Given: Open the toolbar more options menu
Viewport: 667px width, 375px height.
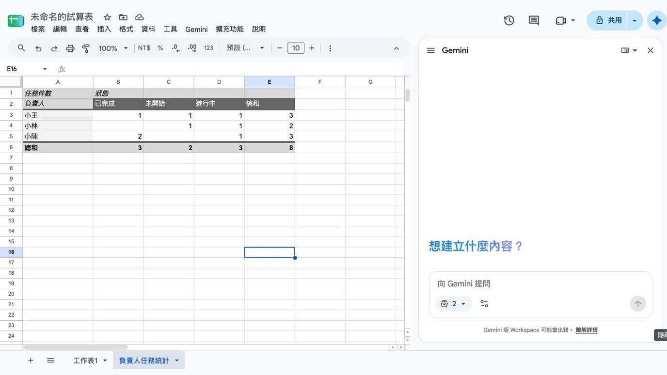Looking at the screenshot, I should pyautogui.click(x=330, y=48).
